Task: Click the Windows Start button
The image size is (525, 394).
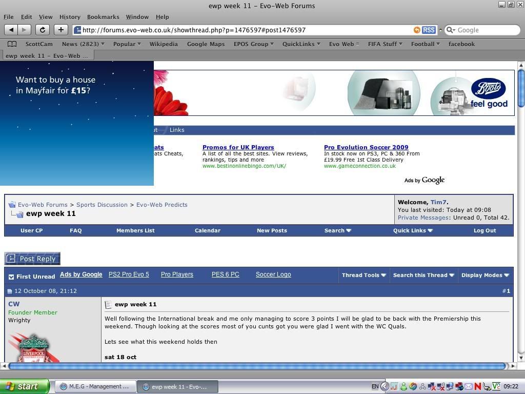Action: pyautogui.click(x=25, y=386)
